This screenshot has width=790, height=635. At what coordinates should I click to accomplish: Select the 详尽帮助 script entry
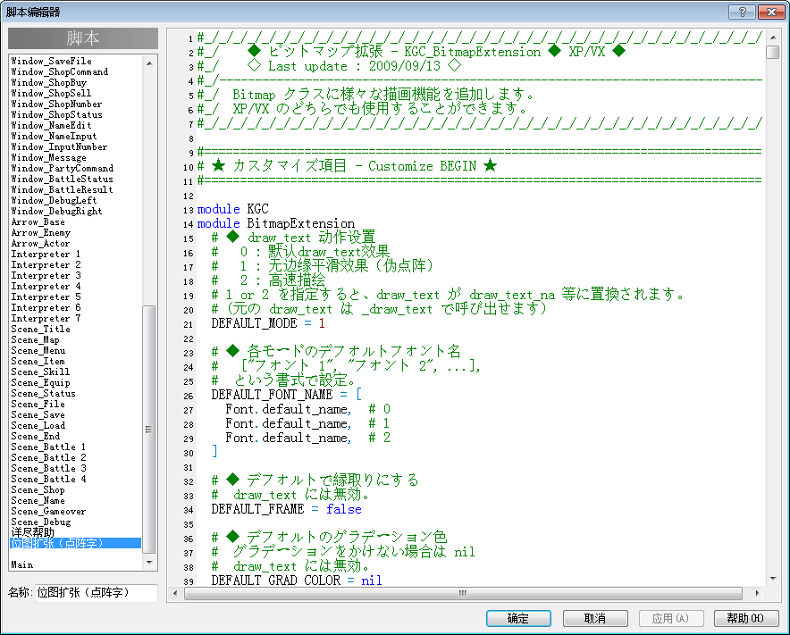point(32,533)
